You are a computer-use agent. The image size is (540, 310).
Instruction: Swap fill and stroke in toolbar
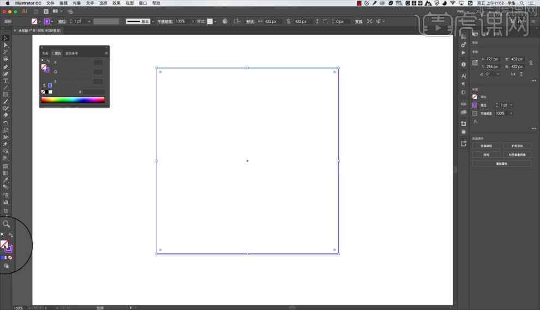coord(11,235)
